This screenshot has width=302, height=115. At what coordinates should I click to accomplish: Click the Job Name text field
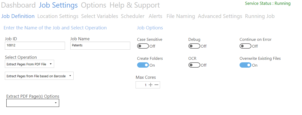100,46
